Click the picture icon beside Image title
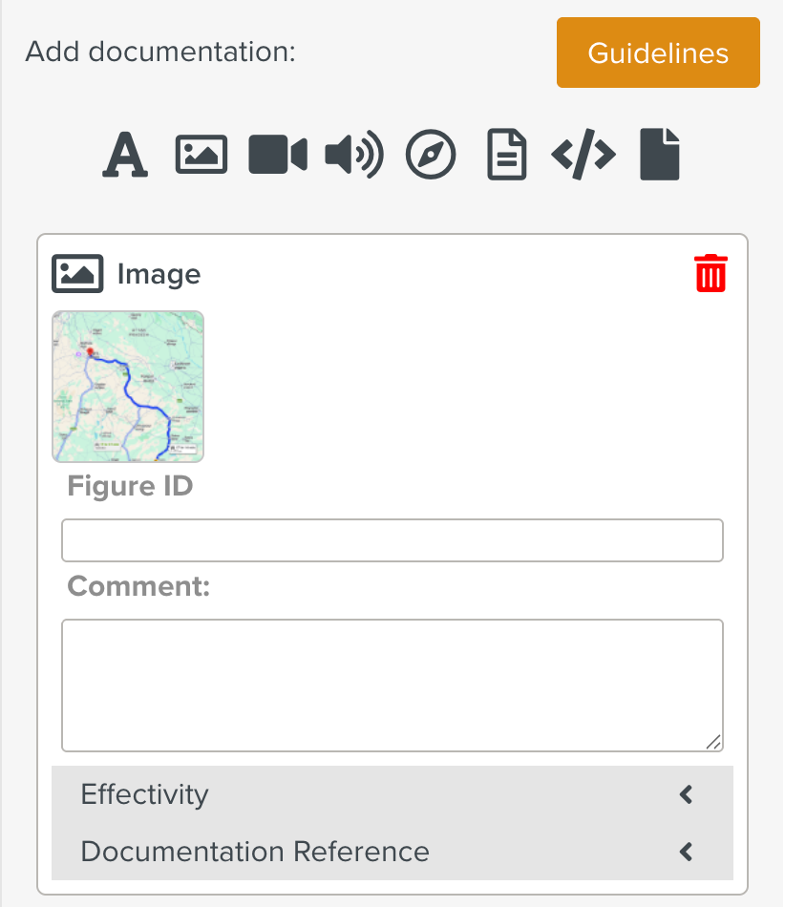The height and width of the screenshot is (907, 785). 77,274
